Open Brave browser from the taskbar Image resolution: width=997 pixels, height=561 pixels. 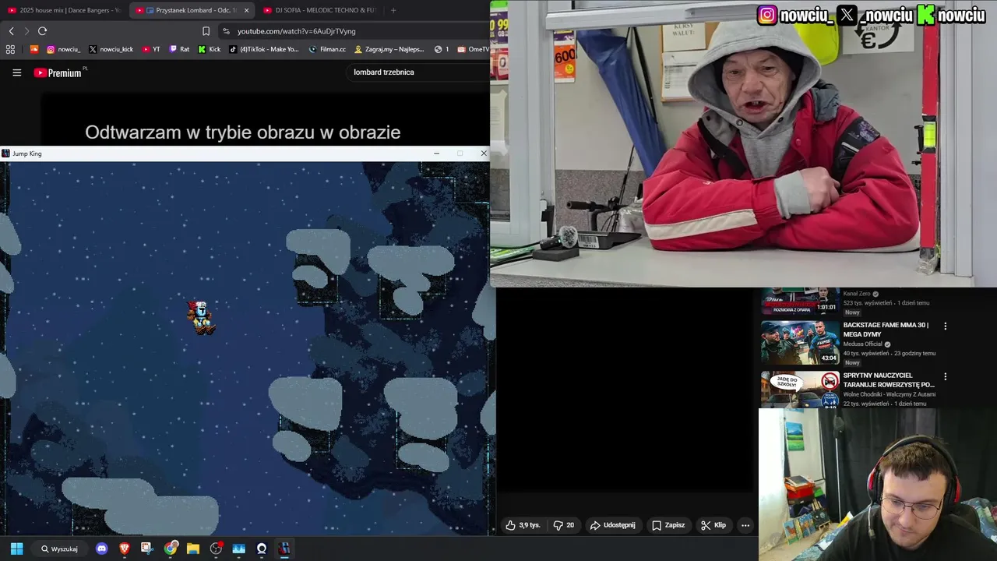(125, 549)
